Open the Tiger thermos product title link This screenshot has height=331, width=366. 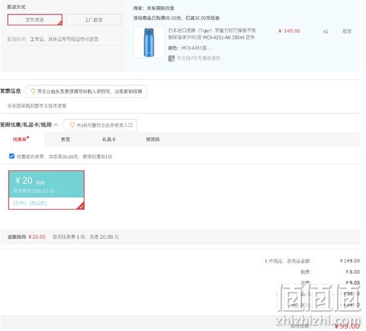point(212,34)
